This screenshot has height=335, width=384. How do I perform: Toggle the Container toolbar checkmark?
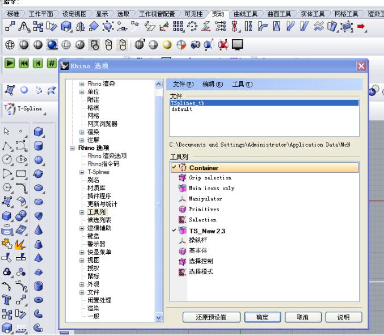[x=174, y=168]
